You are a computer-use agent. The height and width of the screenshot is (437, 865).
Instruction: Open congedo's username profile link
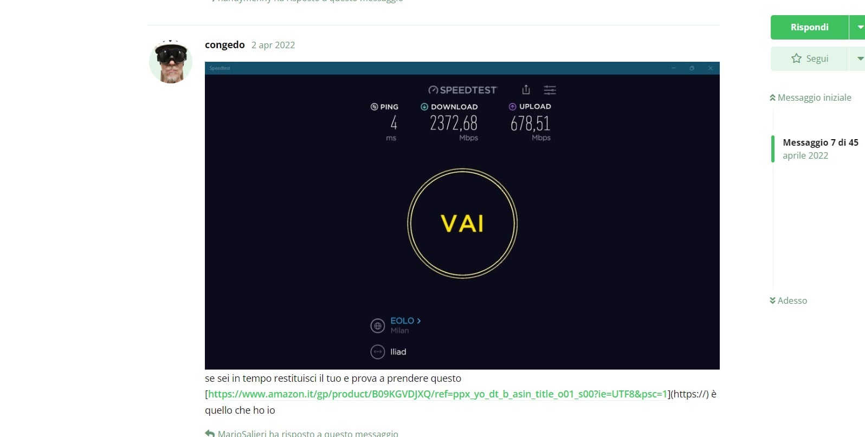(x=225, y=45)
